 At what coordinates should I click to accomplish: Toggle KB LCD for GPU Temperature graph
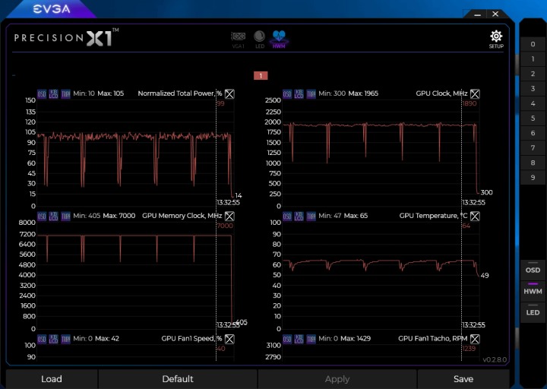point(299,217)
